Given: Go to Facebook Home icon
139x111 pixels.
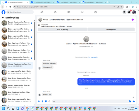Looking at the screenshot, I should pyautogui.click(x=42, y=12).
